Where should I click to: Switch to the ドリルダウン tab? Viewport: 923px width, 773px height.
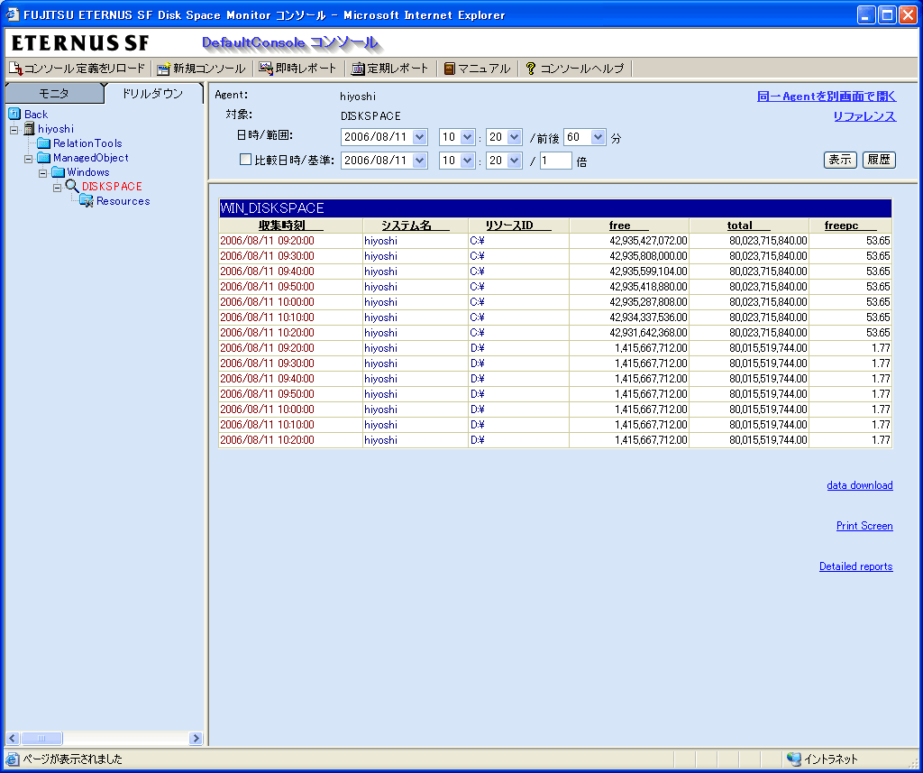152,93
